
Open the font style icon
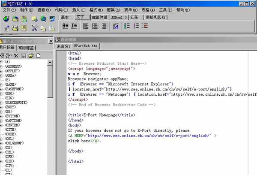click(x=116, y=26)
